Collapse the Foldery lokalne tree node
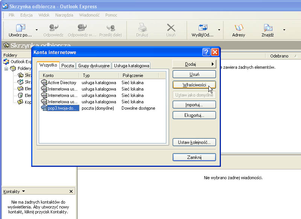 point(6,69)
